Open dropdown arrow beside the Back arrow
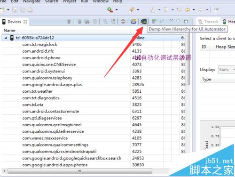Image resolution: width=235 pixels, height=177 pixels. (194, 10)
